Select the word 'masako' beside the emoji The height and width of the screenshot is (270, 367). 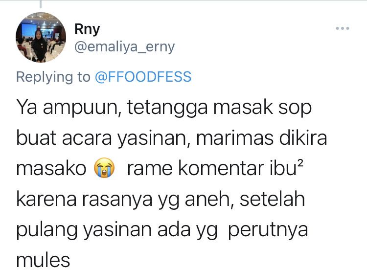pyautogui.click(x=51, y=168)
